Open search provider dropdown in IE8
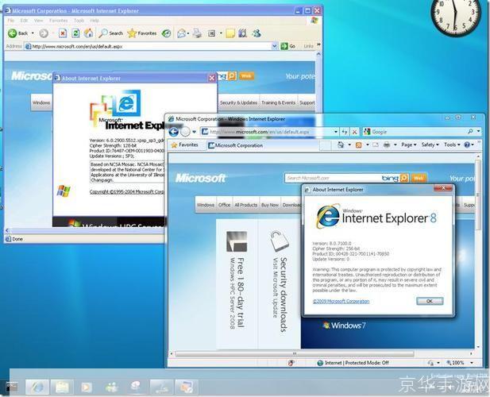 pyautogui.click(x=478, y=132)
